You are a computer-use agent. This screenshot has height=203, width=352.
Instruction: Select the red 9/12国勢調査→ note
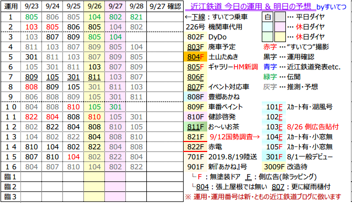(234, 137)
